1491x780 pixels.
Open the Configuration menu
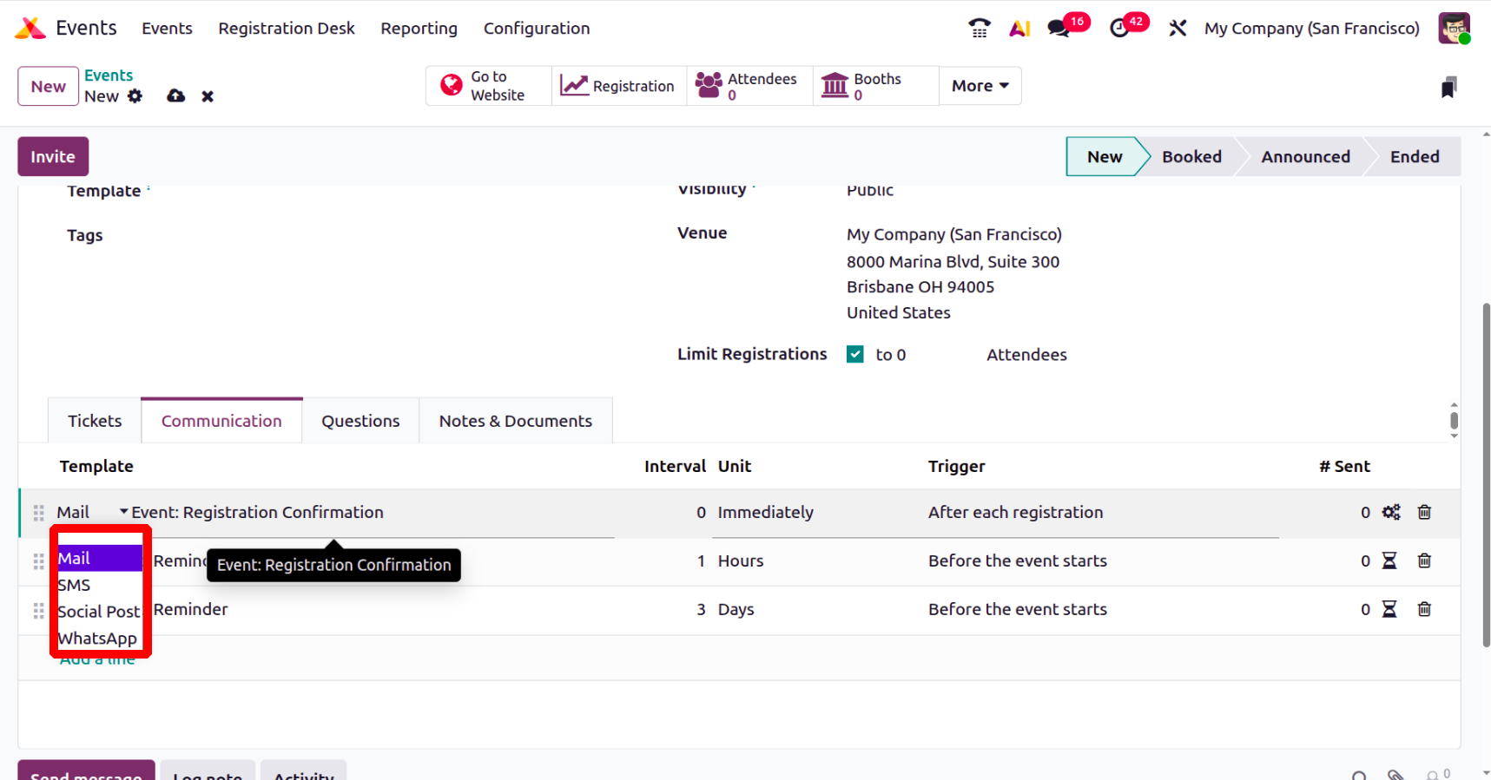(536, 29)
